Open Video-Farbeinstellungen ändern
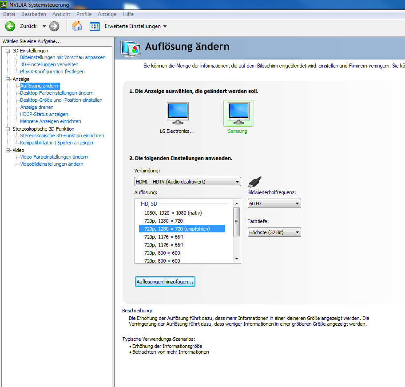The height and width of the screenshot is (387, 405). tap(54, 157)
